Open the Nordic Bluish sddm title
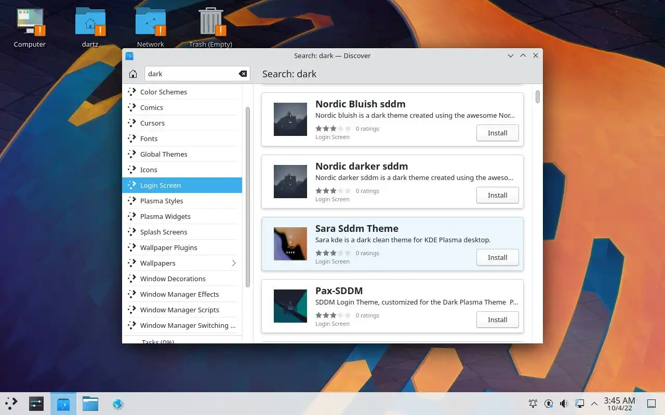The width and height of the screenshot is (665, 415). pyautogui.click(x=361, y=104)
